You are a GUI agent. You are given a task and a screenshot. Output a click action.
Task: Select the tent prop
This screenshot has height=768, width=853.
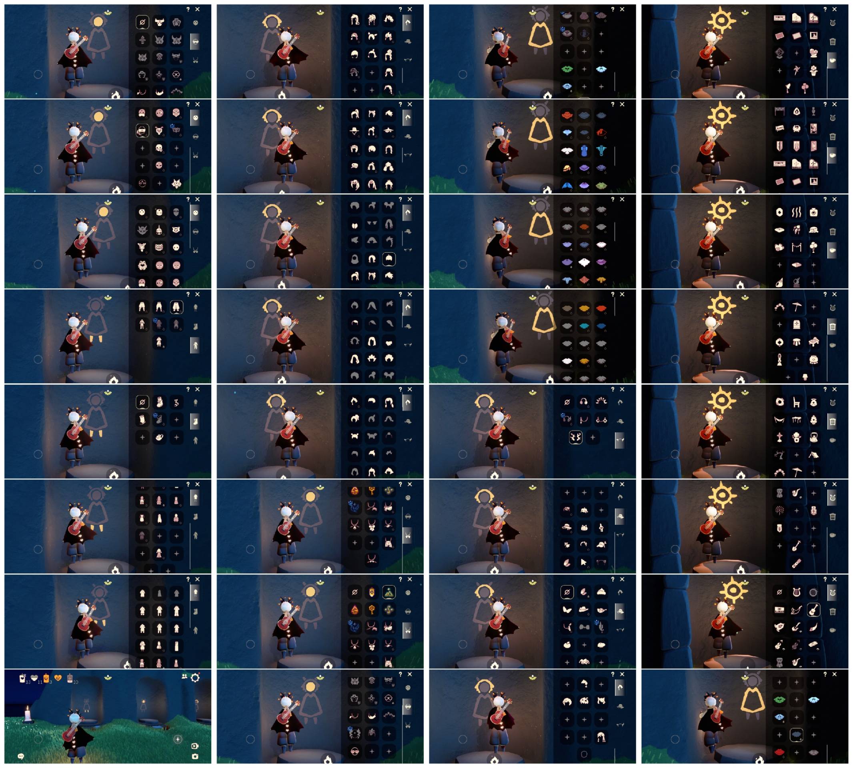[813, 455]
